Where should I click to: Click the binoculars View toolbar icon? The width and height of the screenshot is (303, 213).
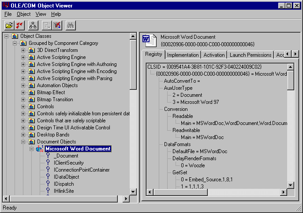coord(70,25)
